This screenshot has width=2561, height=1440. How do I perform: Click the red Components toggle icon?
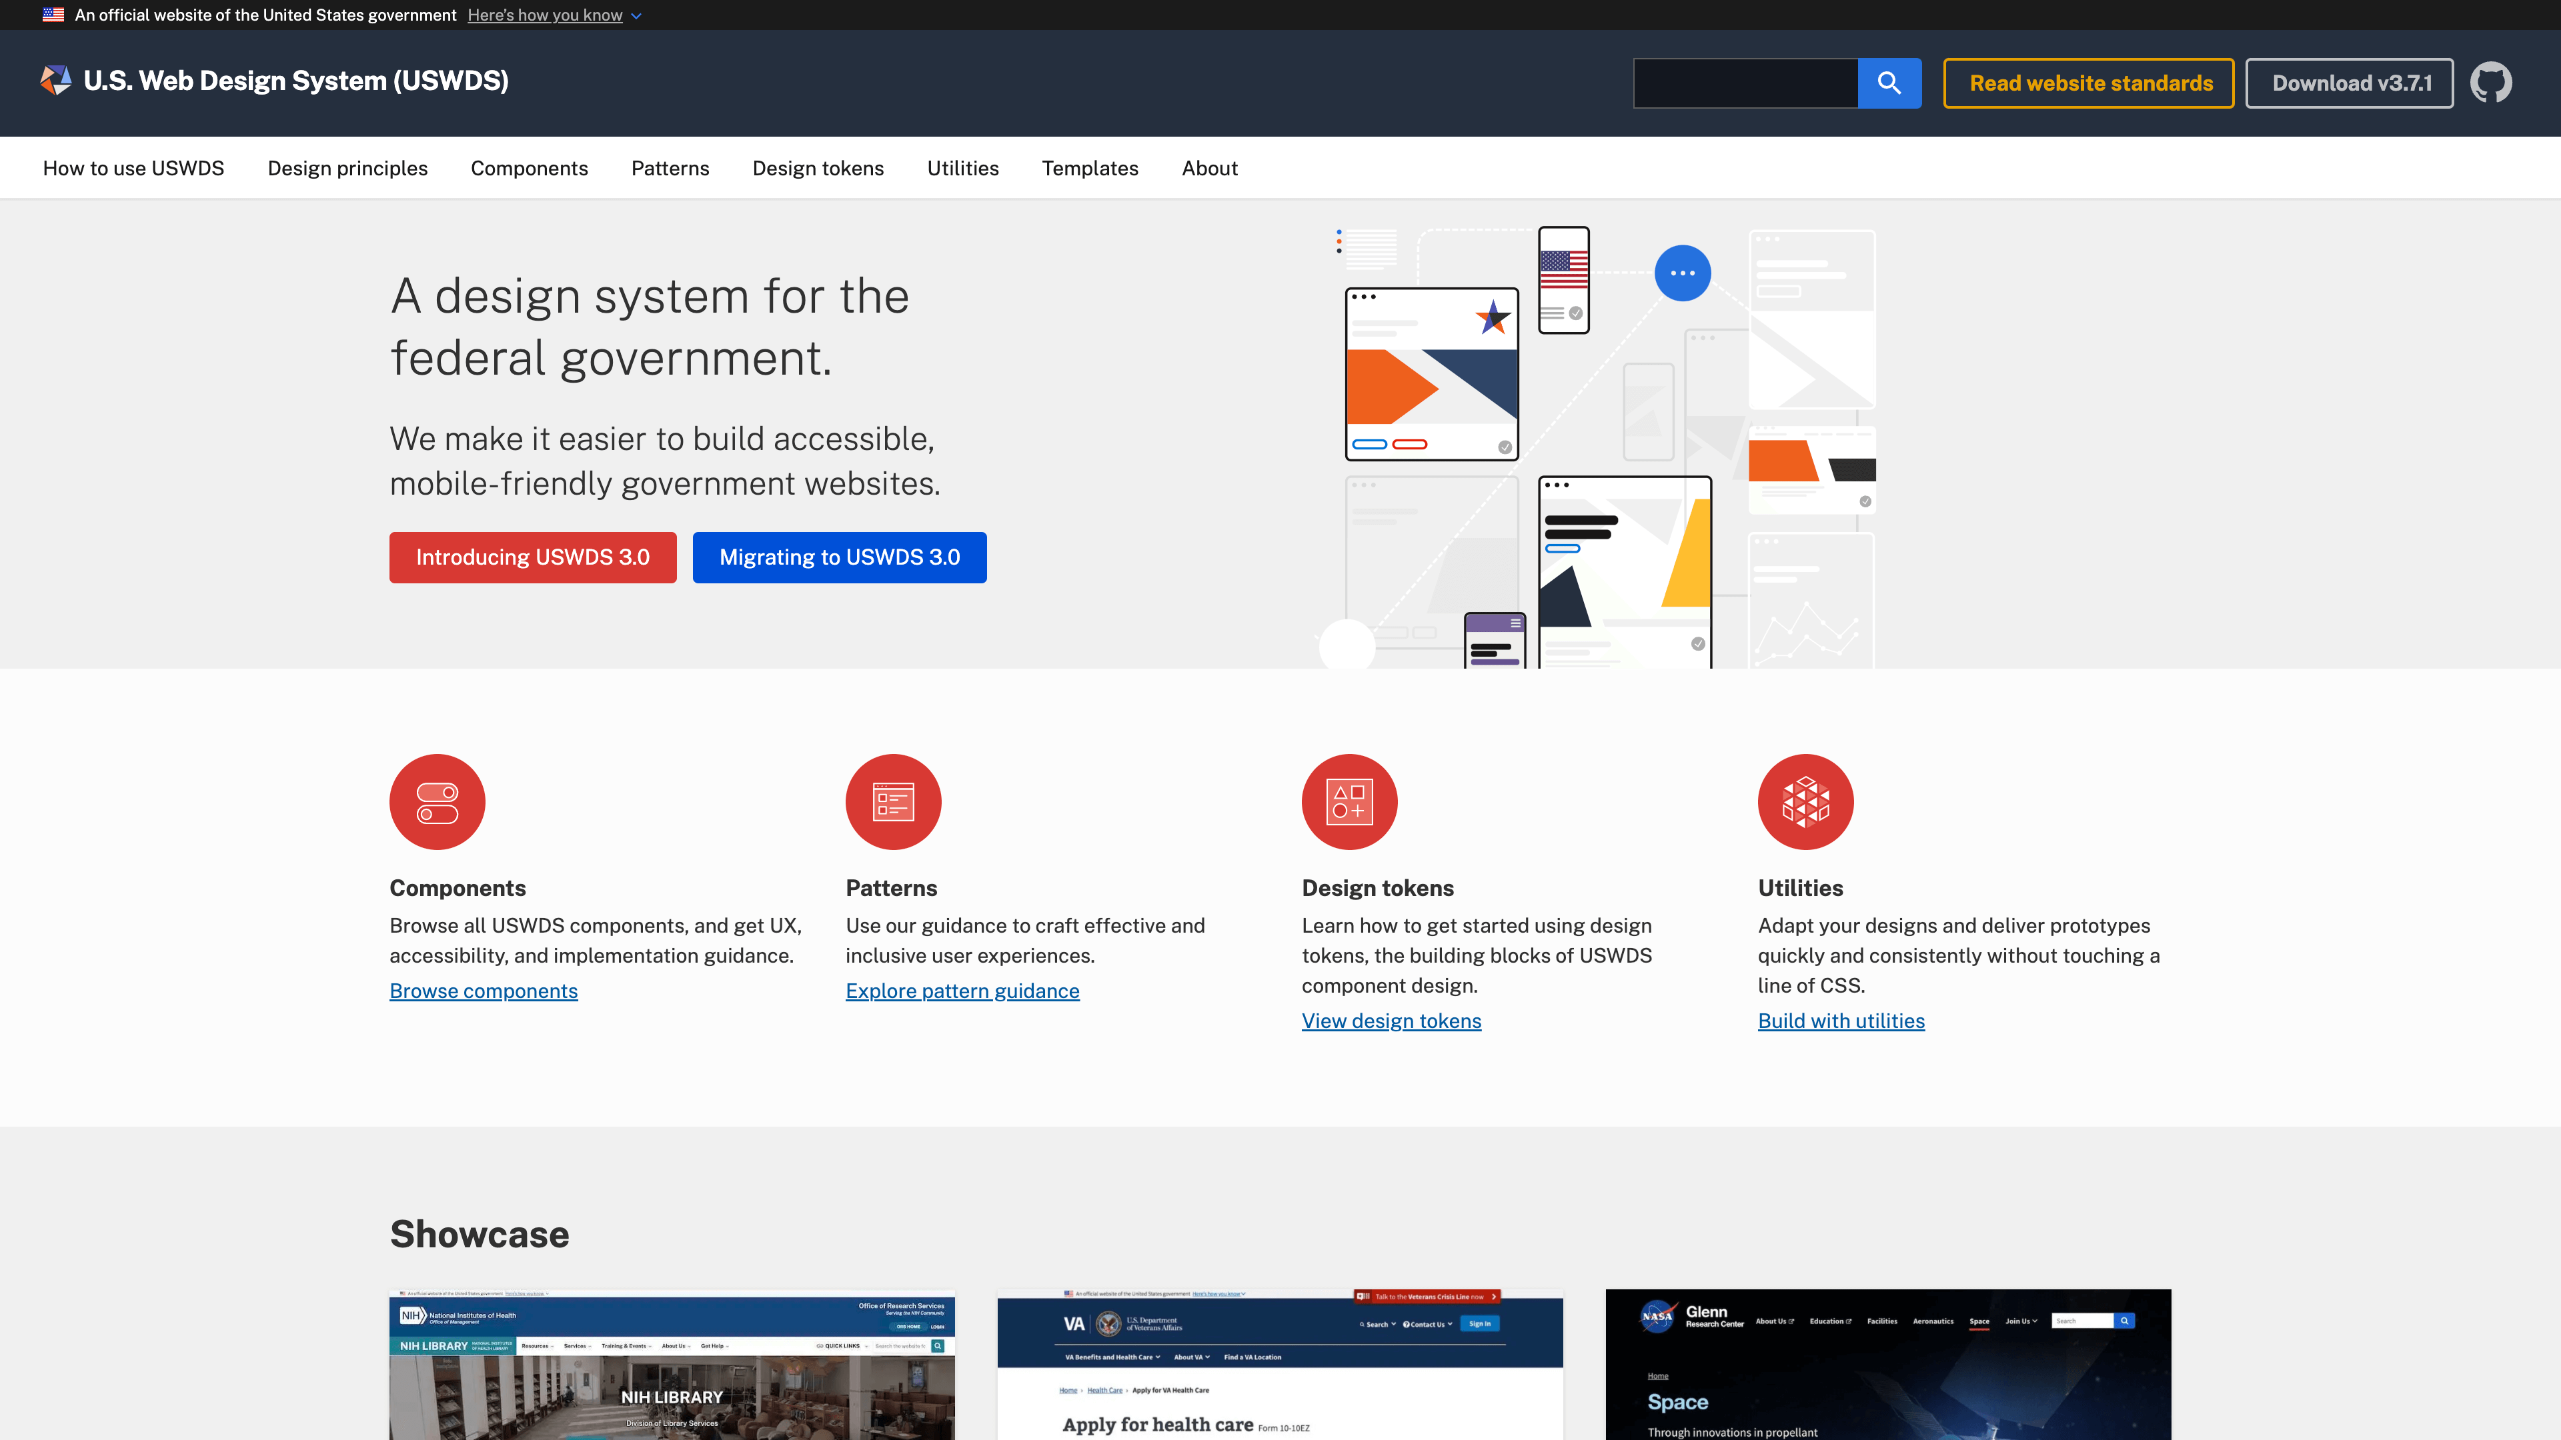(x=436, y=802)
